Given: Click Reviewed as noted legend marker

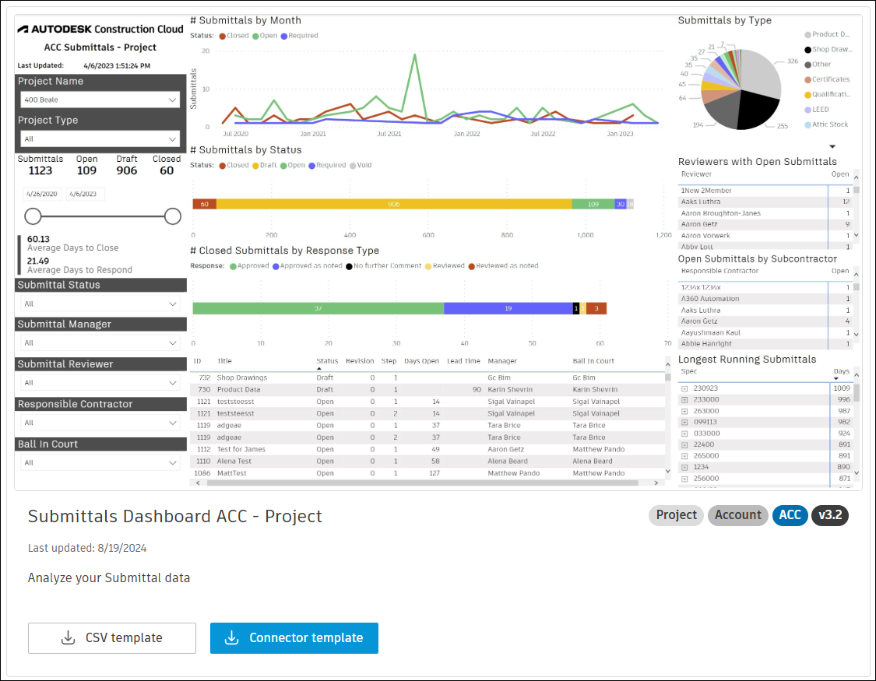Looking at the screenshot, I should tap(472, 266).
